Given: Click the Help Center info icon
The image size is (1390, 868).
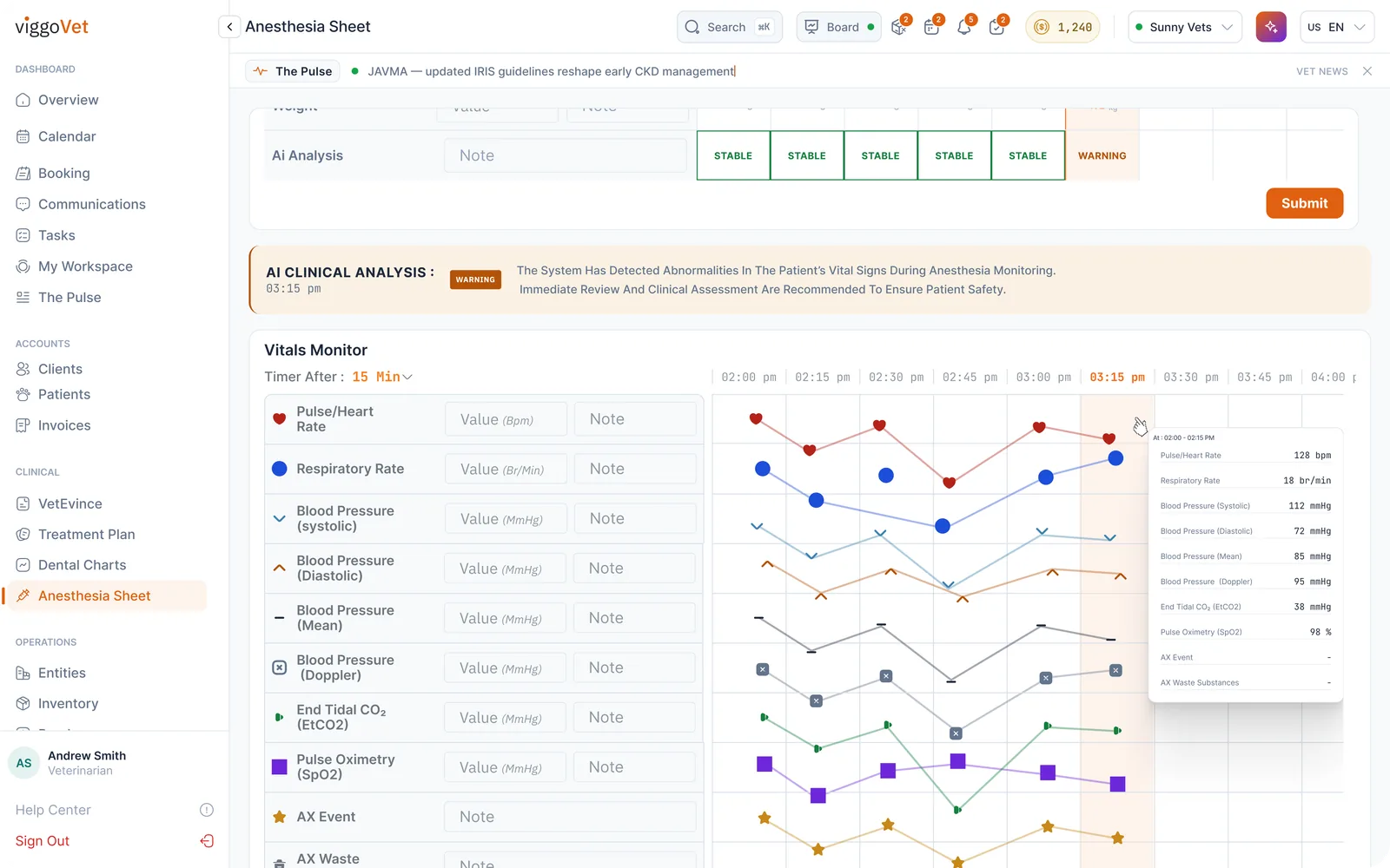Looking at the screenshot, I should click(207, 810).
